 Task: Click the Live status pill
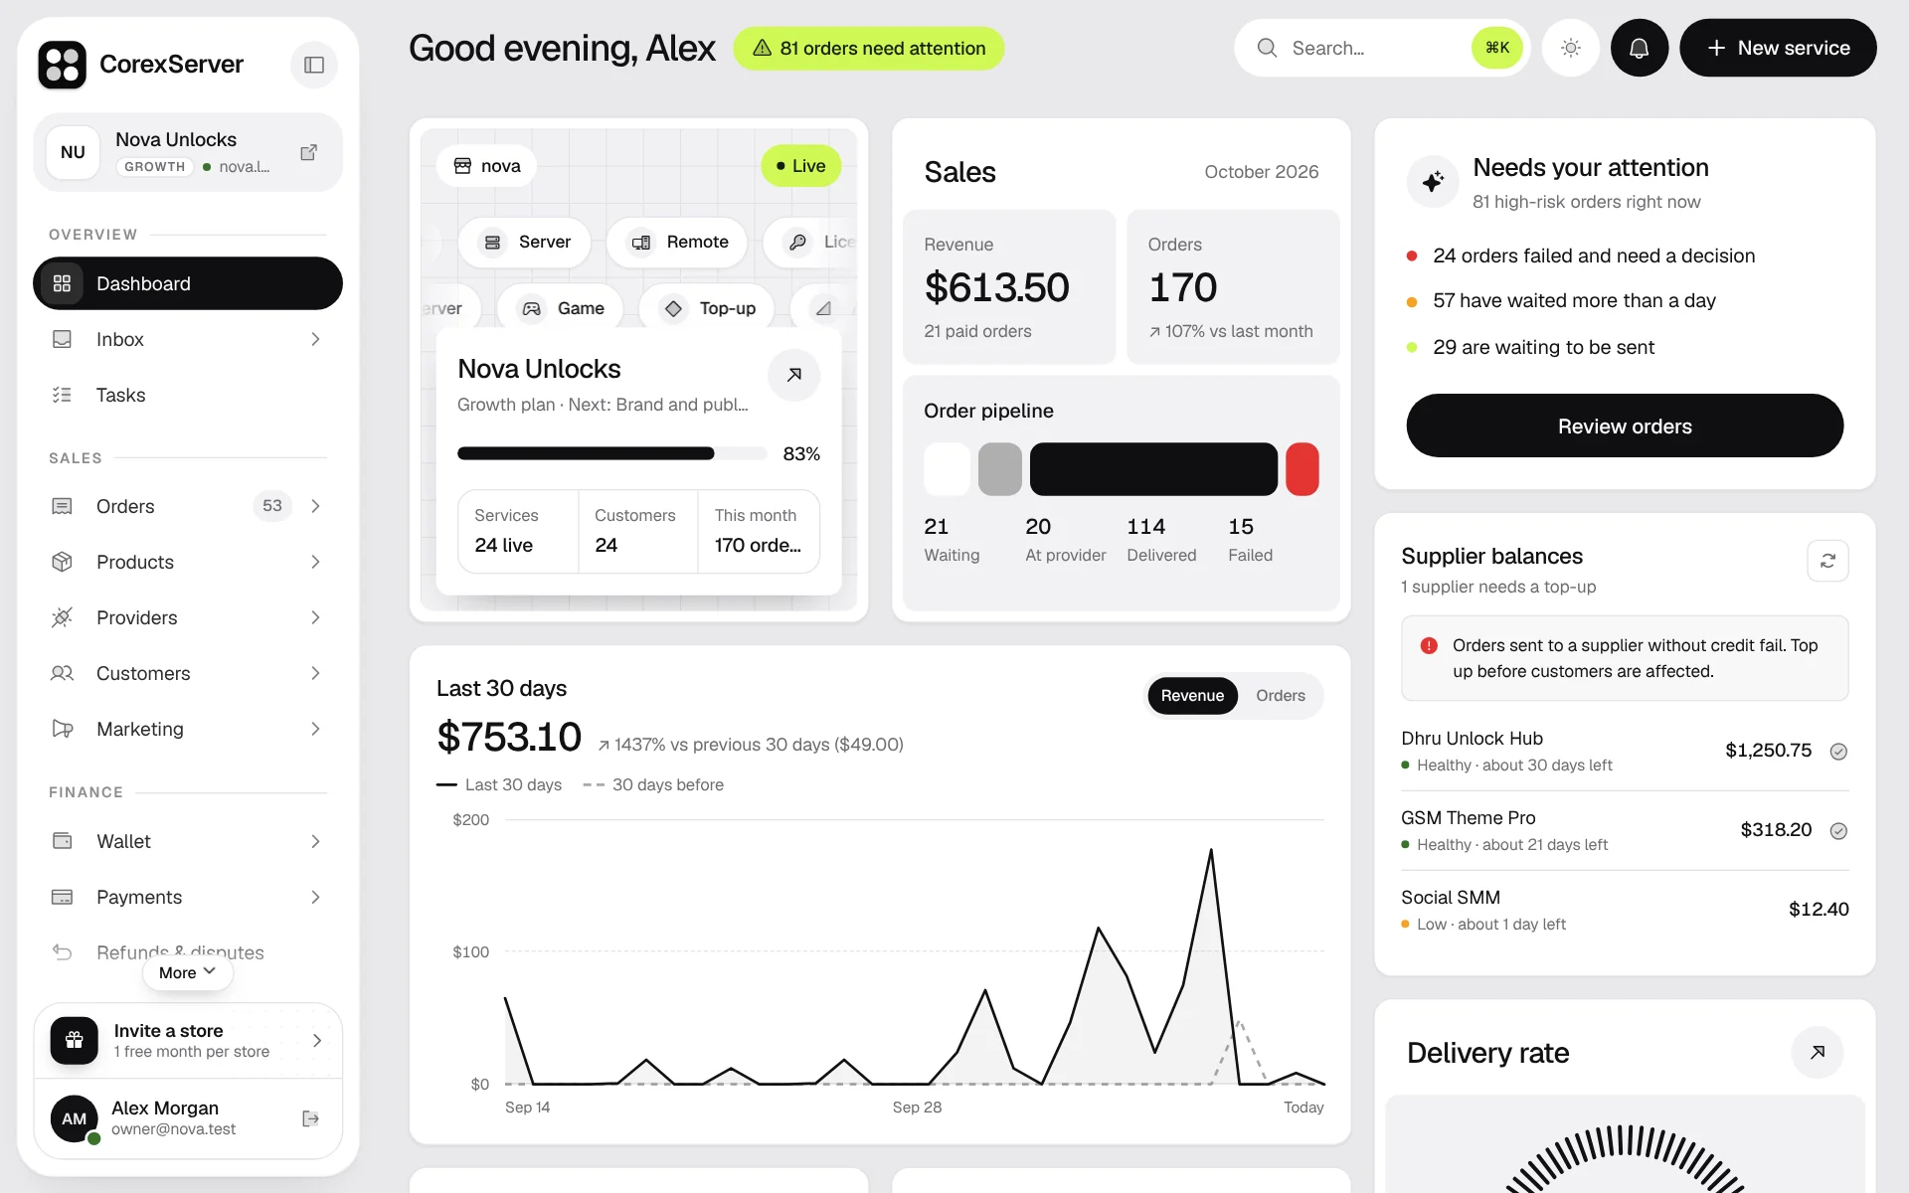pyautogui.click(x=800, y=166)
